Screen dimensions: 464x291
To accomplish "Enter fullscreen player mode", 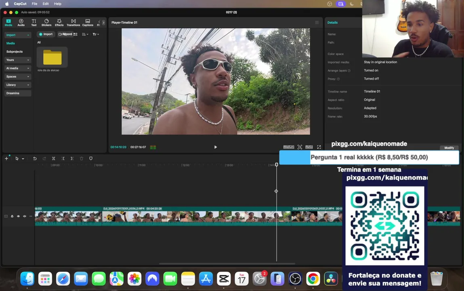I will (319, 147).
